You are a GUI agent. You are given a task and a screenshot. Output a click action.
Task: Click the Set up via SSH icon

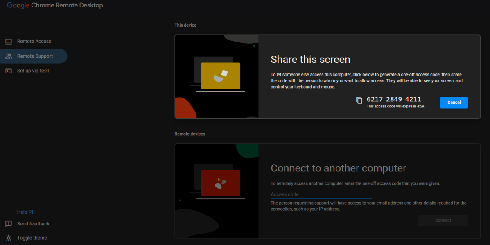point(9,71)
